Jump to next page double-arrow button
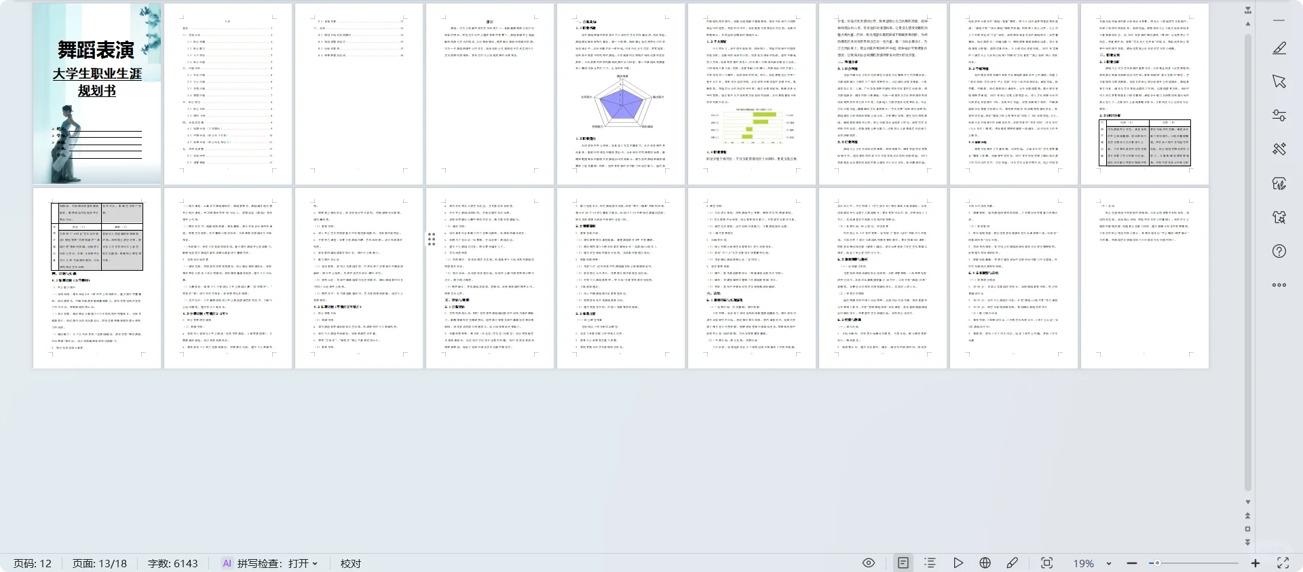The width and height of the screenshot is (1303, 572). coord(1248,542)
